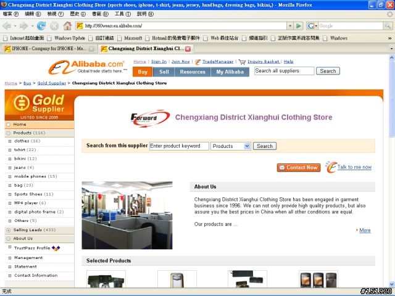Open the search engine selector dropdown
Viewport: 395px width, 296px height.
coord(316,26)
